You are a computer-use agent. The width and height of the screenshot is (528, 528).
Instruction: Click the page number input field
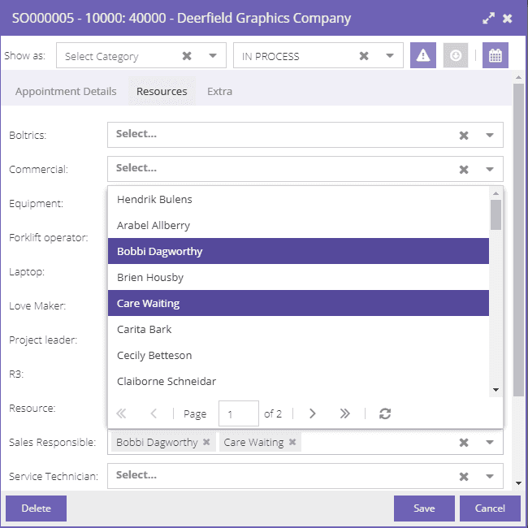click(238, 413)
